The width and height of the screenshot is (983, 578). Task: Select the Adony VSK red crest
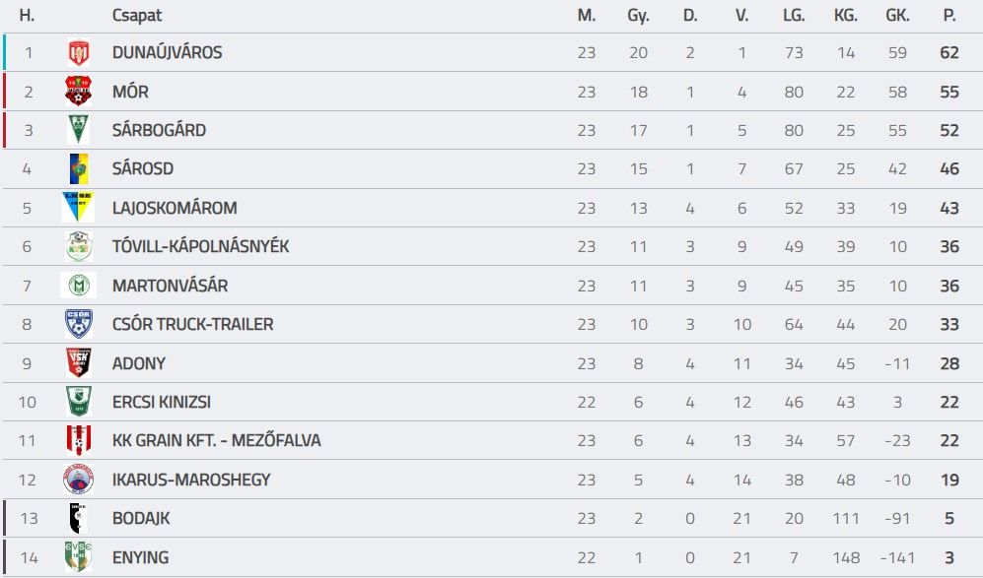coord(78,362)
